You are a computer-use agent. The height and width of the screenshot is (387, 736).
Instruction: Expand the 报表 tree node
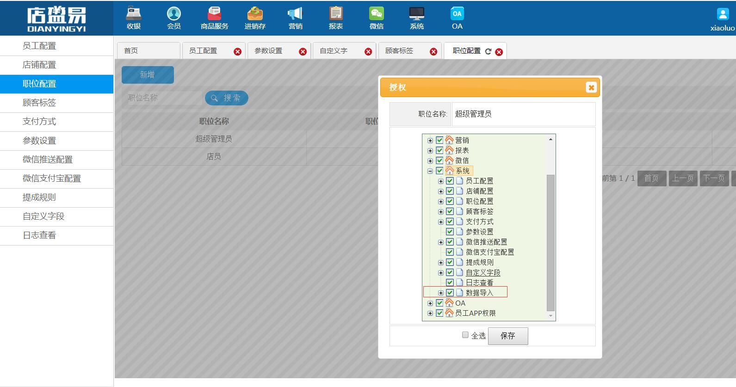(430, 150)
